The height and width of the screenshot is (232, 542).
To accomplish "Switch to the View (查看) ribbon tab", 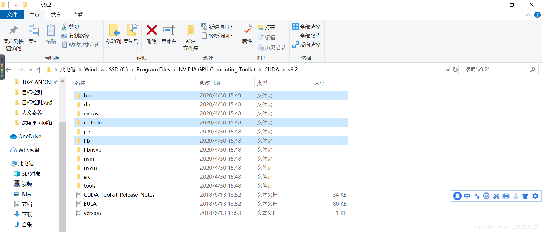I will pos(78,15).
